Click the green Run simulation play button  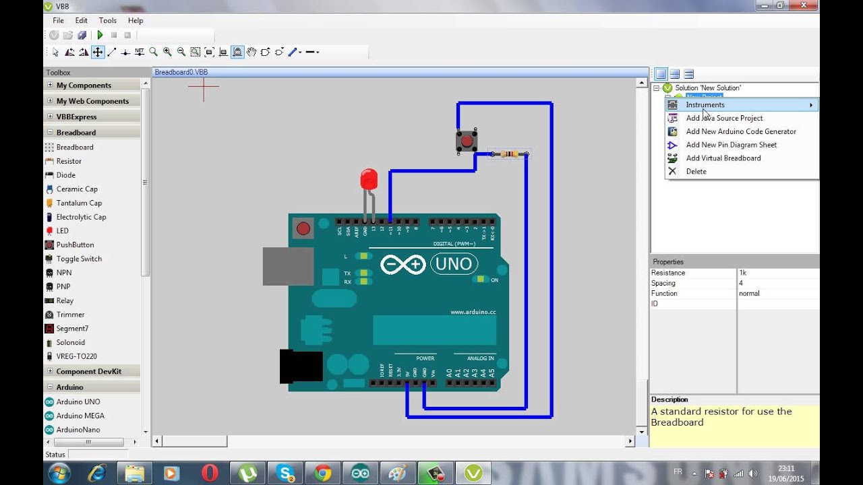tap(100, 35)
